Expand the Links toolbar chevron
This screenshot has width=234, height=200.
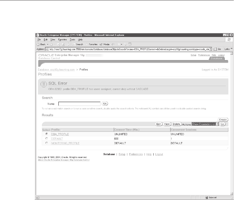232,49
